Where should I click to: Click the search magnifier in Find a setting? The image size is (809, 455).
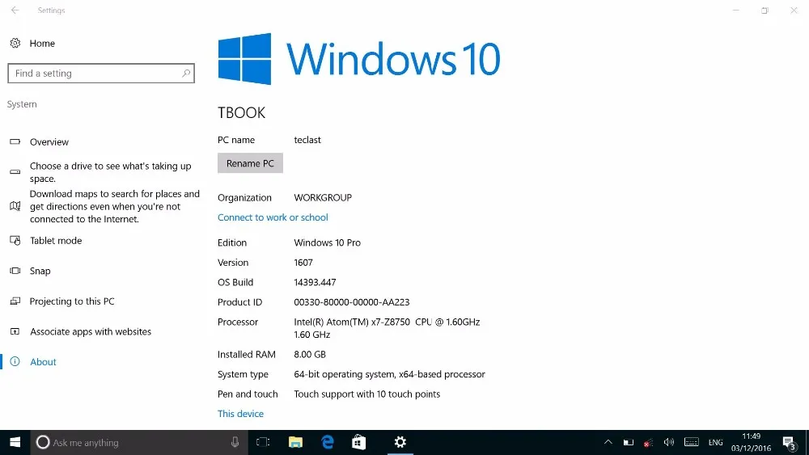[x=186, y=74]
